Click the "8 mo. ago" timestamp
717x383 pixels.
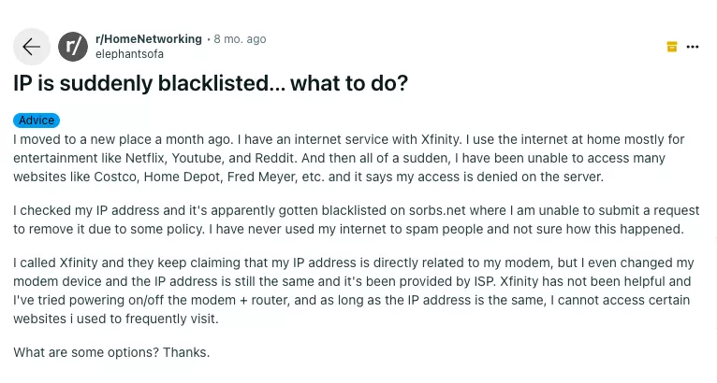pos(240,39)
